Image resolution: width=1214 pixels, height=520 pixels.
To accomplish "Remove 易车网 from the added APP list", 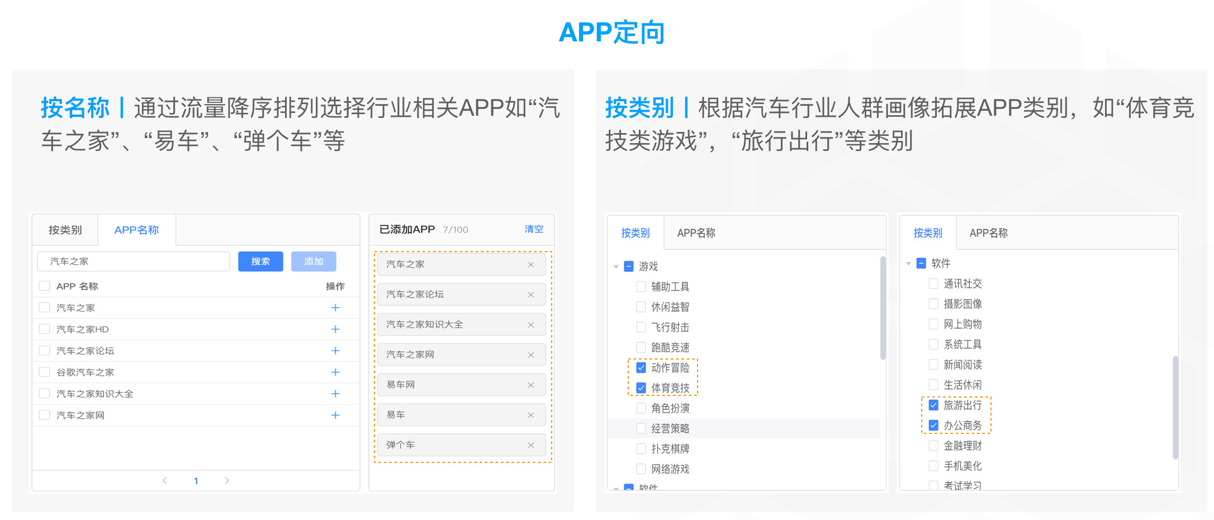I will pos(530,385).
